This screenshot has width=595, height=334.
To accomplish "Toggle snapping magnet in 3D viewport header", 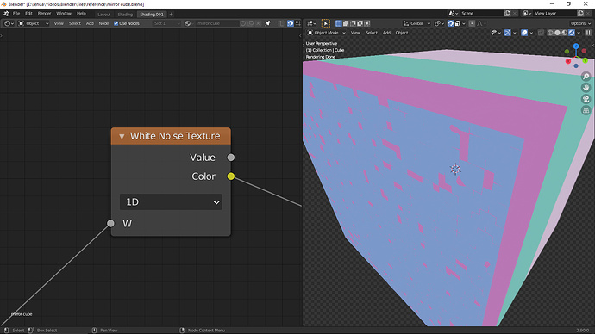I will [x=450, y=23].
